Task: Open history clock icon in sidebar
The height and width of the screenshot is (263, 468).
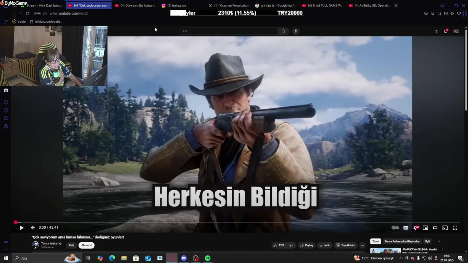Action: (6, 110)
